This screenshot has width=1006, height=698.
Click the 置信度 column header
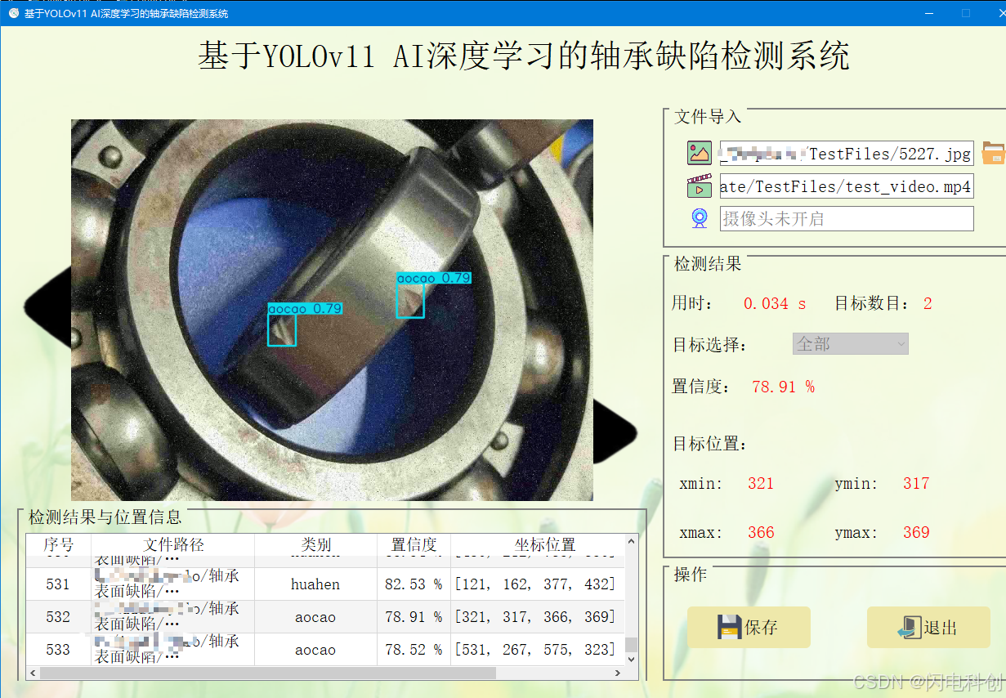414,544
